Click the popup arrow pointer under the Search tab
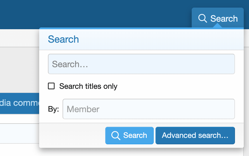The height and width of the screenshot is (156, 249). [217, 26]
